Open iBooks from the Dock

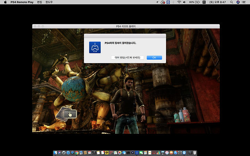click(x=171, y=153)
